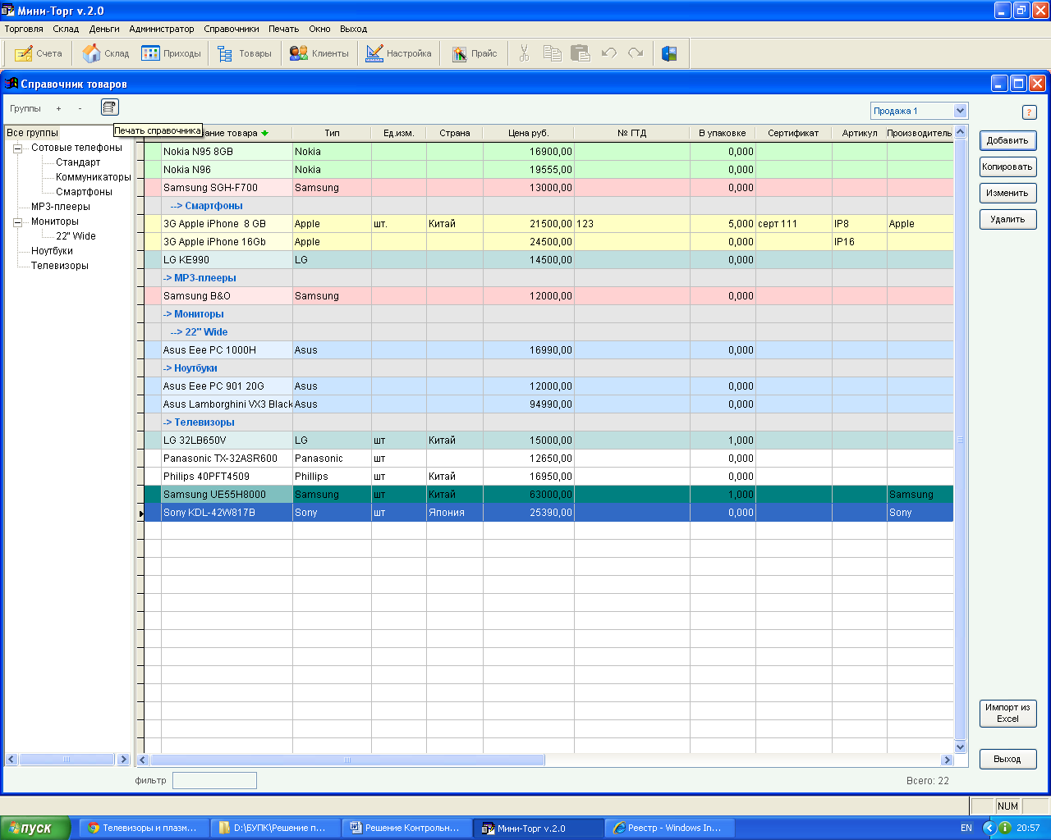Select the 22" Wide tree item
This screenshot has width=1051, height=840.
(x=76, y=236)
